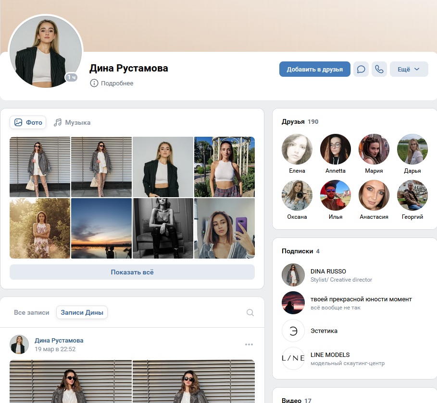This screenshot has height=403, width=437.
Task: Open sunset lake photo thumbnail
Action: pyautogui.click(x=101, y=228)
